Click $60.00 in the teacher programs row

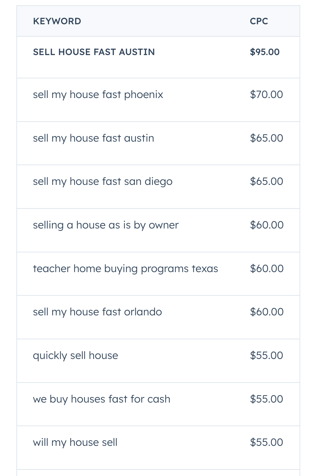point(267,269)
